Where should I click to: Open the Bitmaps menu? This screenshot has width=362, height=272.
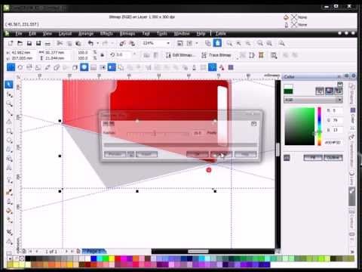(127, 33)
